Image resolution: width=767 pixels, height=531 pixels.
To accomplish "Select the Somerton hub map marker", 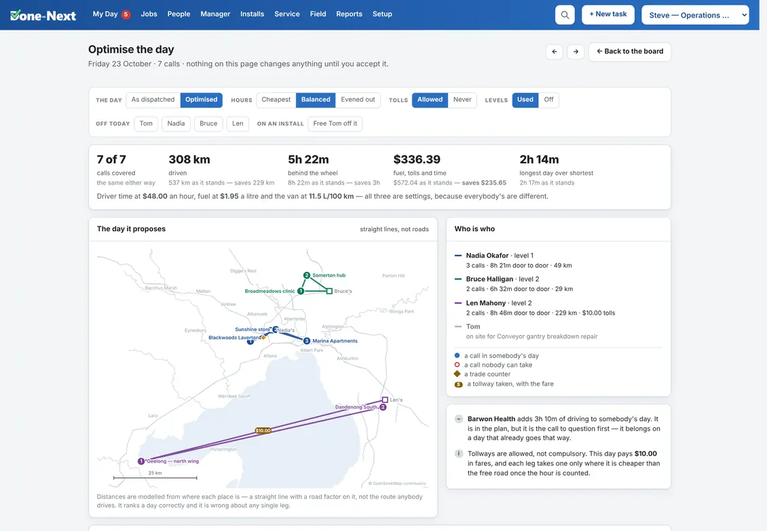I will point(307,275).
